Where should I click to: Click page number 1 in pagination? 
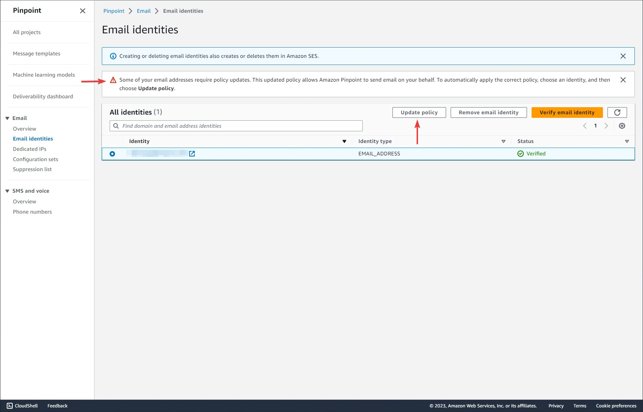[595, 126]
